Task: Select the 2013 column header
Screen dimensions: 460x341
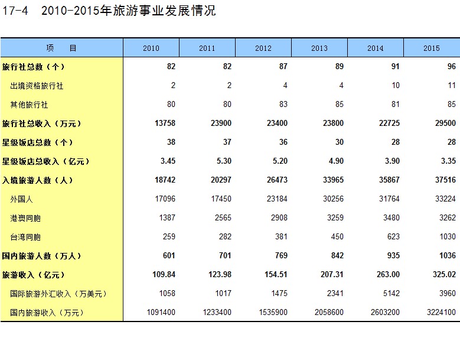Action: pyautogui.click(x=319, y=48)
